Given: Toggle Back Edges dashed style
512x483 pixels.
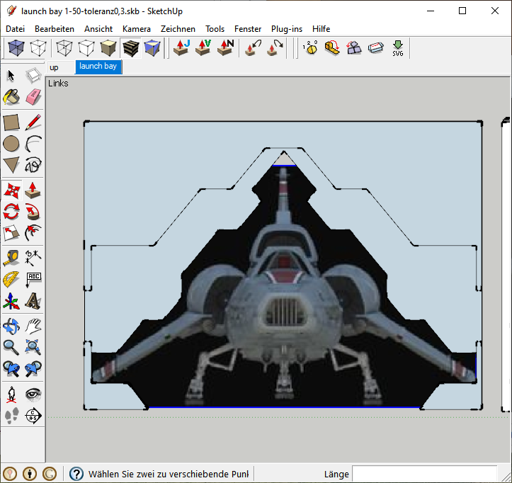Looking at the screenshot, I should click(38, 48).
